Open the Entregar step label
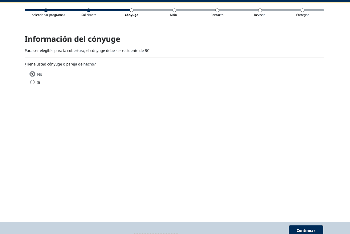 coord(302,15)
